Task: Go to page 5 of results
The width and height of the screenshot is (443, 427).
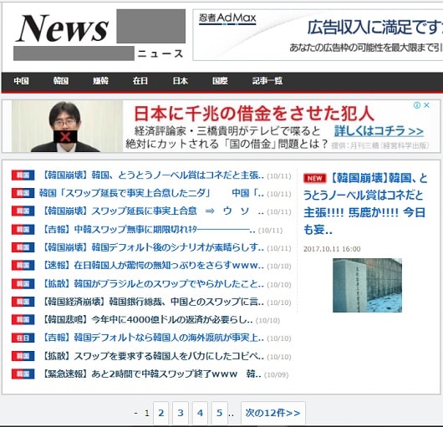Action: [x=220, y=413]
